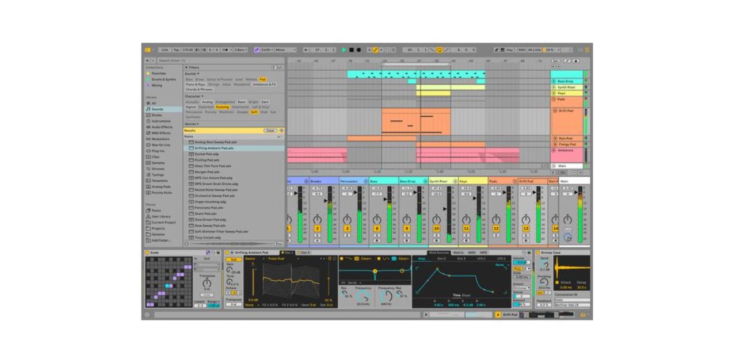Image resolution: width=744 pixels, height=340 pixels.
Task: Toggle the Evolving character filter tag
Action: [222, 107]
